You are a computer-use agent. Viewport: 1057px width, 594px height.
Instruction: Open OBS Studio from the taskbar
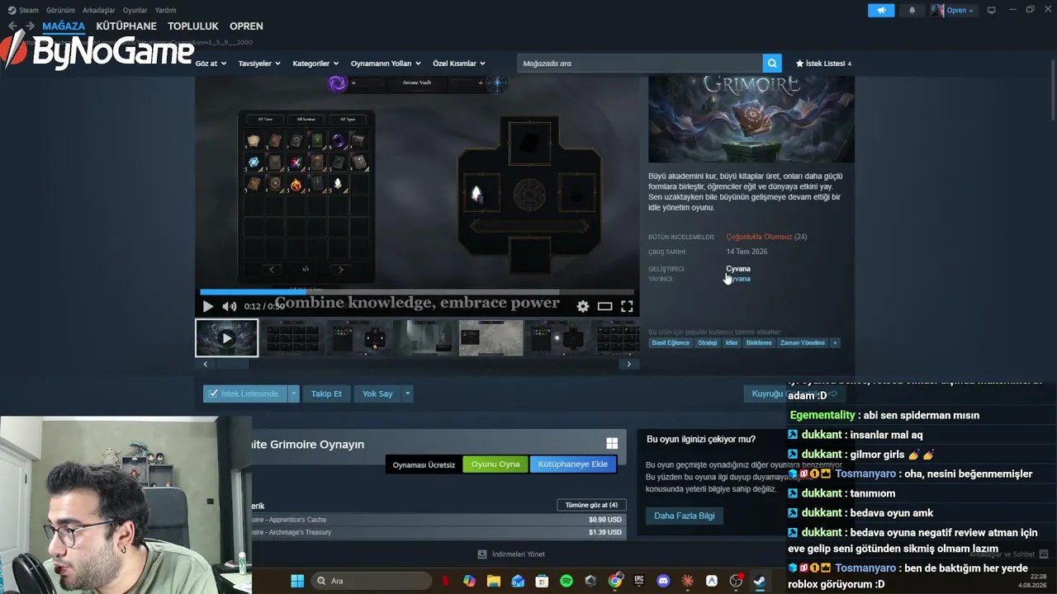click(736, 581)
